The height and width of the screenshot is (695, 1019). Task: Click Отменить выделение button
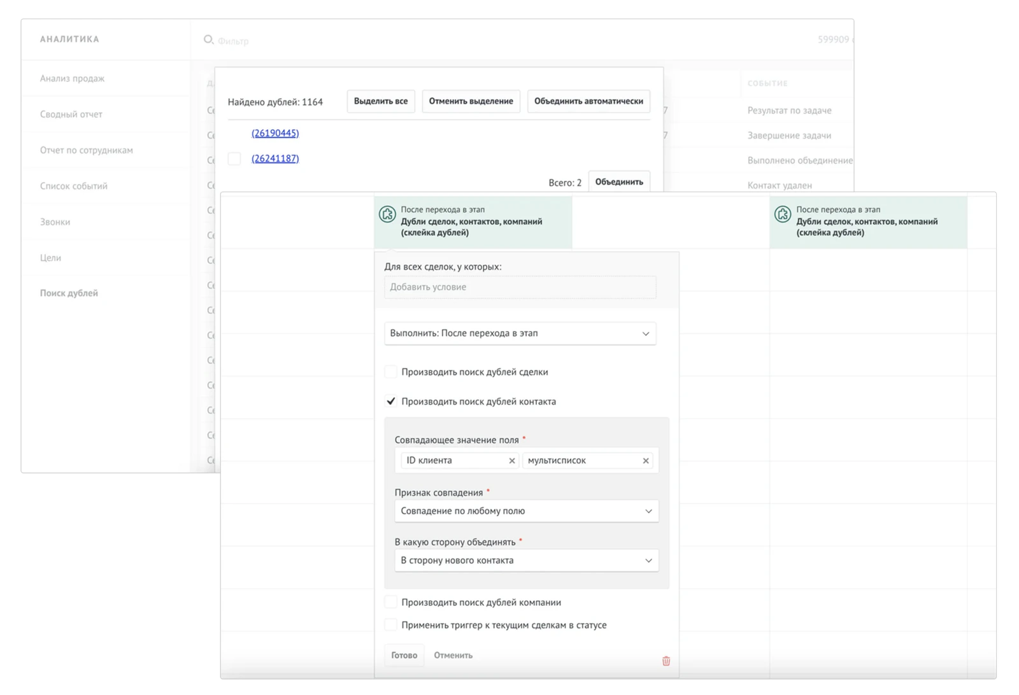click(x=471, y=101)
